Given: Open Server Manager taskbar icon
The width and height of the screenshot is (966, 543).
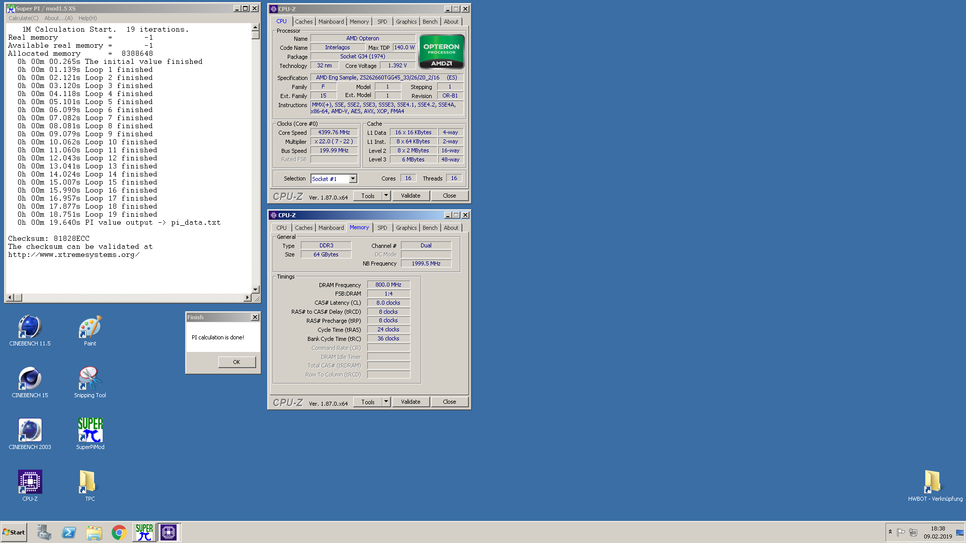Looking at the screenshot, I should click(44, 532).
